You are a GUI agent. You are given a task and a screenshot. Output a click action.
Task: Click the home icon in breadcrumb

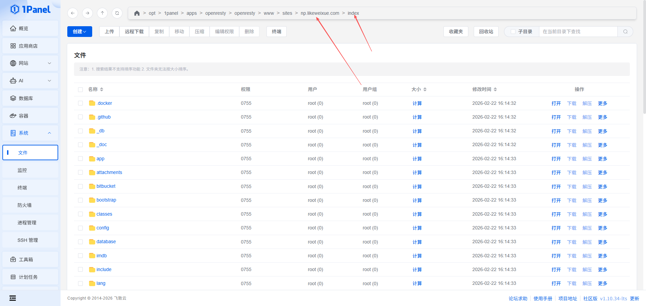(x=137, y=13)
